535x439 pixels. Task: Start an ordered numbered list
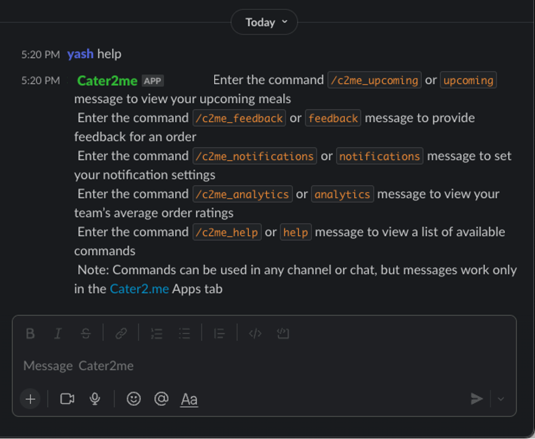tap(157, 333)
